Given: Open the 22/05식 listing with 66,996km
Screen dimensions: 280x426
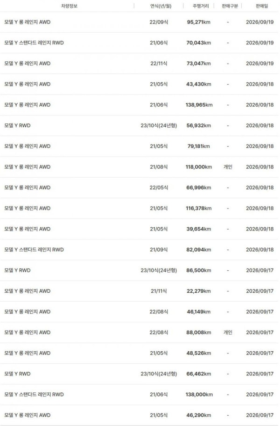Looking at the screenshot, I should click(139, 188).
